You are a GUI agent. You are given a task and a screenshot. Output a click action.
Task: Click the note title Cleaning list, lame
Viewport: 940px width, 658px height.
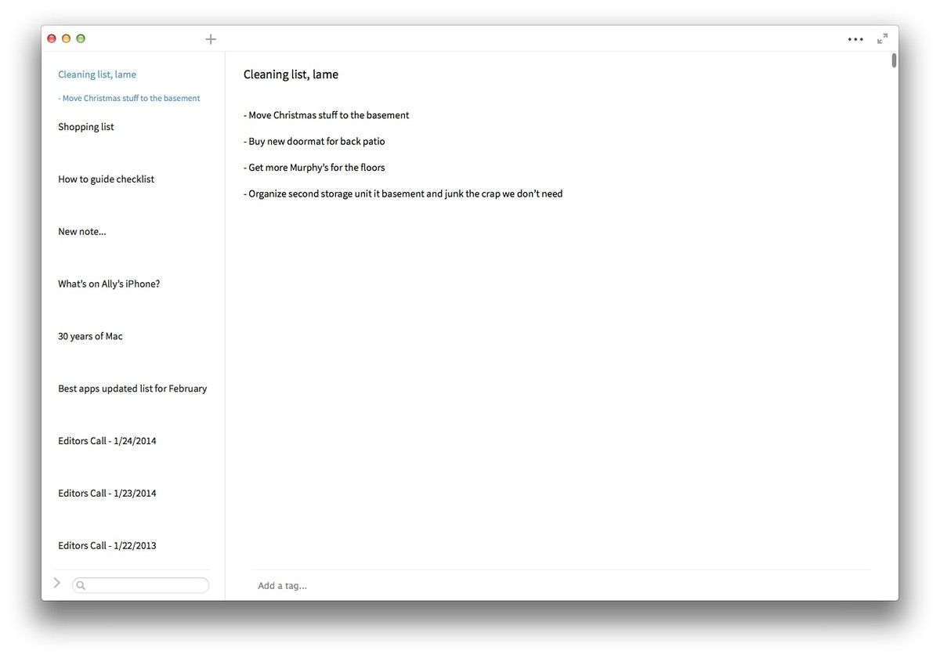pyautogui.click(x=291, y=74)
